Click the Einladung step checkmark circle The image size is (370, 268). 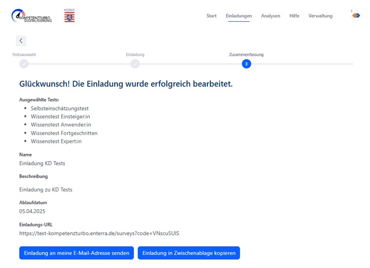pos(135,64)
